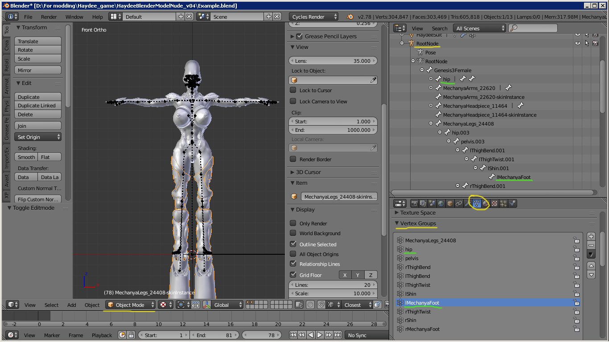Screen dimensions: 609x342
Task: Hide RootNode using its eye icon
Action: tap(578, 43)
